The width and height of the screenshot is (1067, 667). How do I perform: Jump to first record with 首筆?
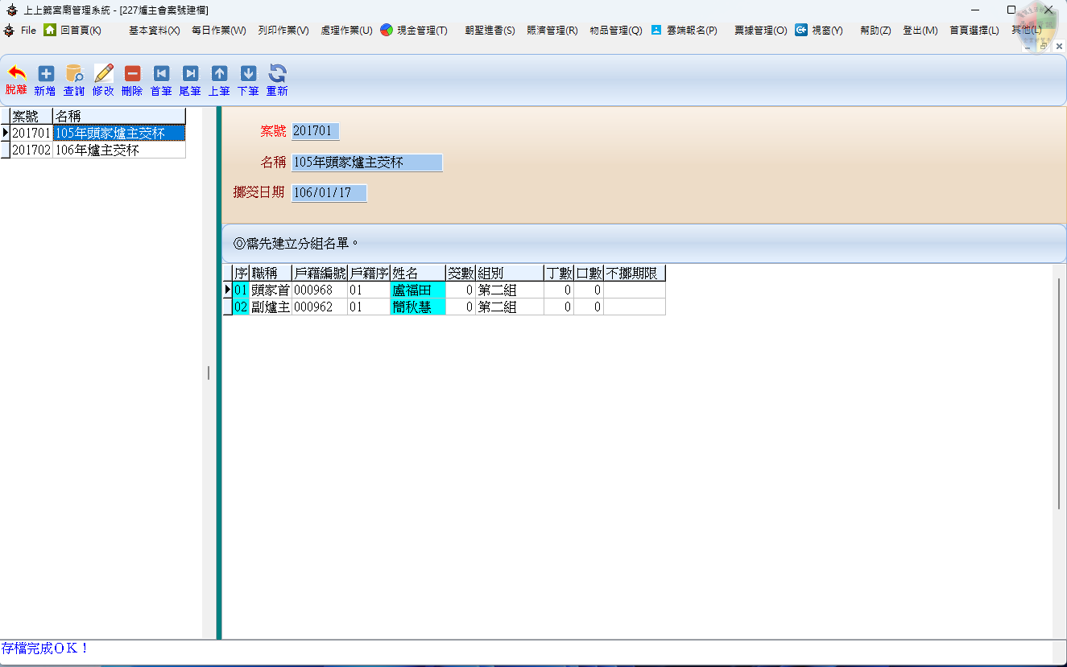click(161, 74)
